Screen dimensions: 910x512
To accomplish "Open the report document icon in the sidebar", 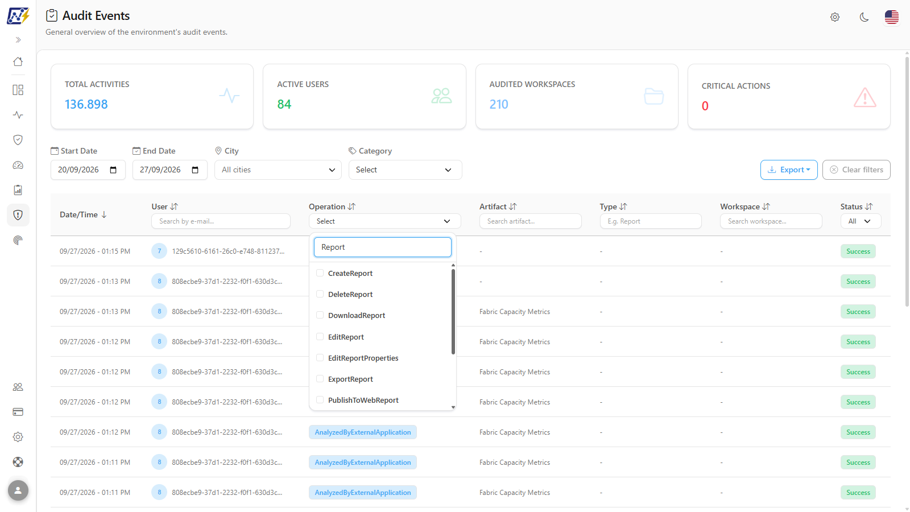I will point(18,190).
